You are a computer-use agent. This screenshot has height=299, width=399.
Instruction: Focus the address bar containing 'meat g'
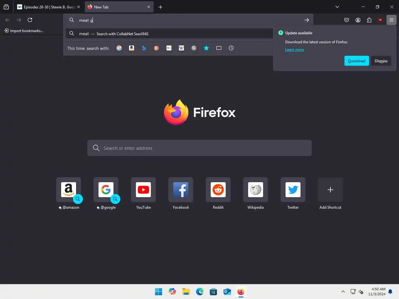pos(188,20)
